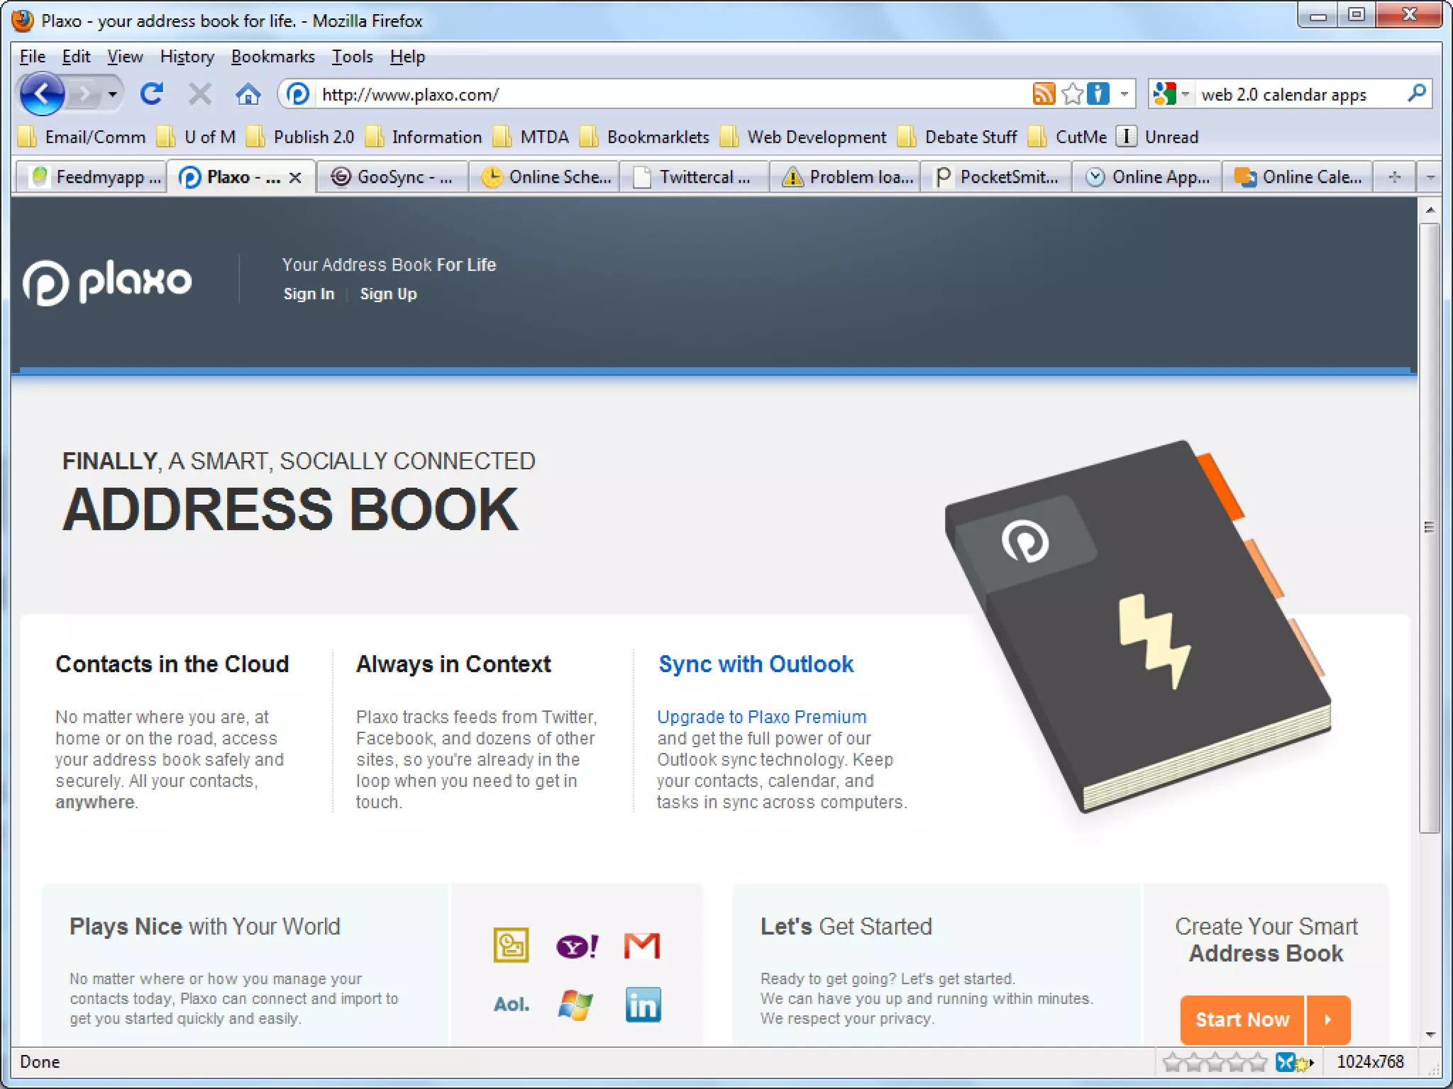Click the Yahoo! icon on the page
Viewport: 1453px width, 1089px height.
577,945
